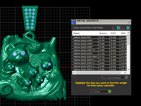141x106 pixels.
Task: Click the SPG column header
Action: tap(123, 33)
